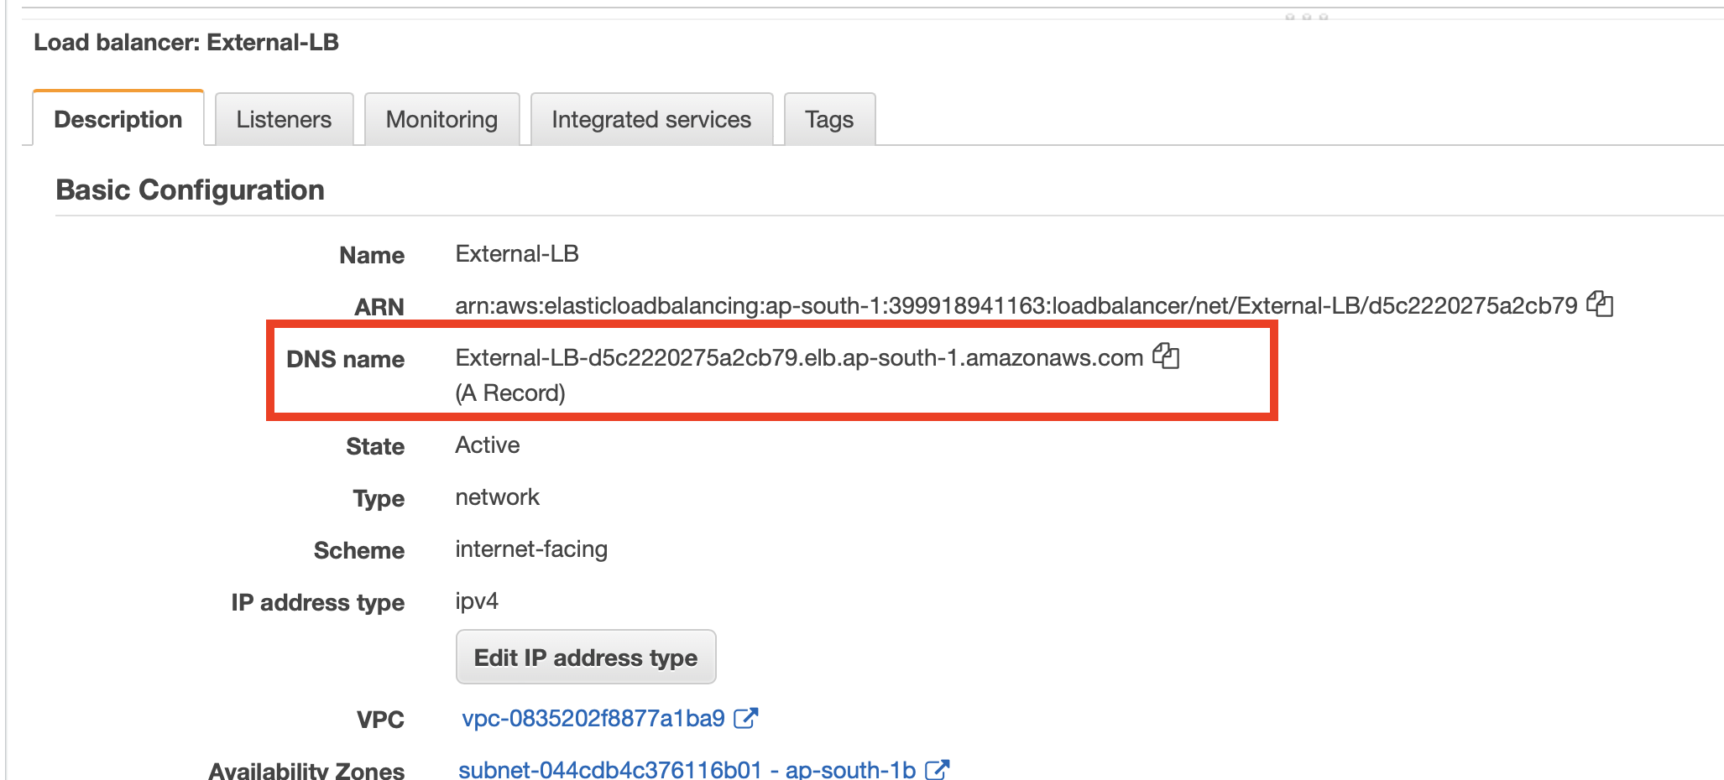1724x780 pixels.
Task: Open the Monitoring tab
Action: pyautogui.click(x=441, y=119)
